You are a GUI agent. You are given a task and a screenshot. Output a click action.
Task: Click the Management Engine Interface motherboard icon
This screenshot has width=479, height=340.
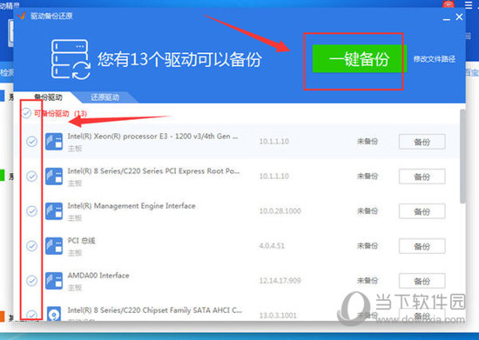[x=54, y=211]
